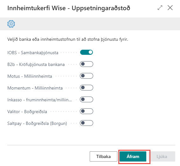Click the Áfram button to continue
This screenshot has width=180, height=166.
tap(133, 156)
